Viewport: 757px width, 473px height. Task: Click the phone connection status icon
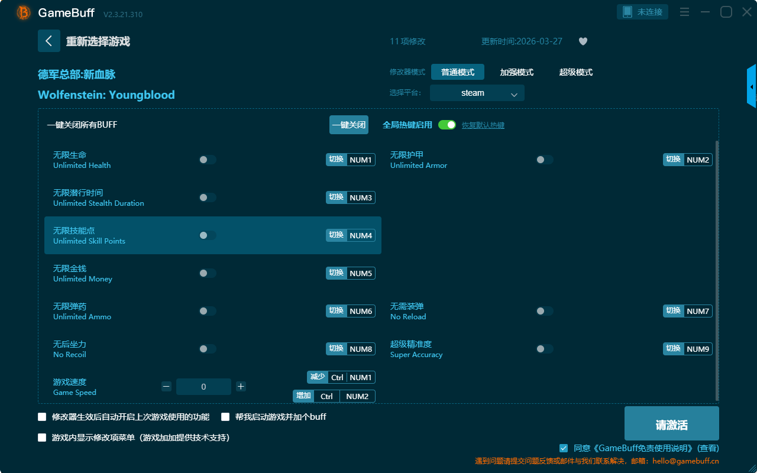627,12
